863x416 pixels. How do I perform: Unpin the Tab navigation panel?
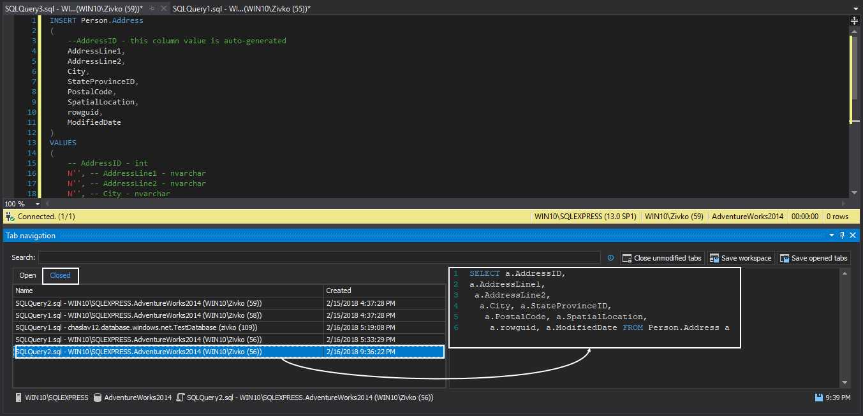pos(841,235)
